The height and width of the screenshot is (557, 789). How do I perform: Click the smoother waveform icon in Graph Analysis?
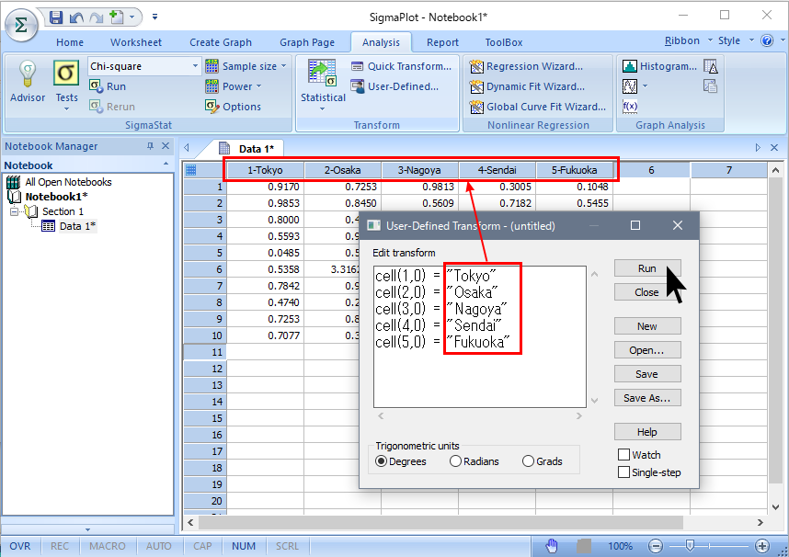point(630,86)
